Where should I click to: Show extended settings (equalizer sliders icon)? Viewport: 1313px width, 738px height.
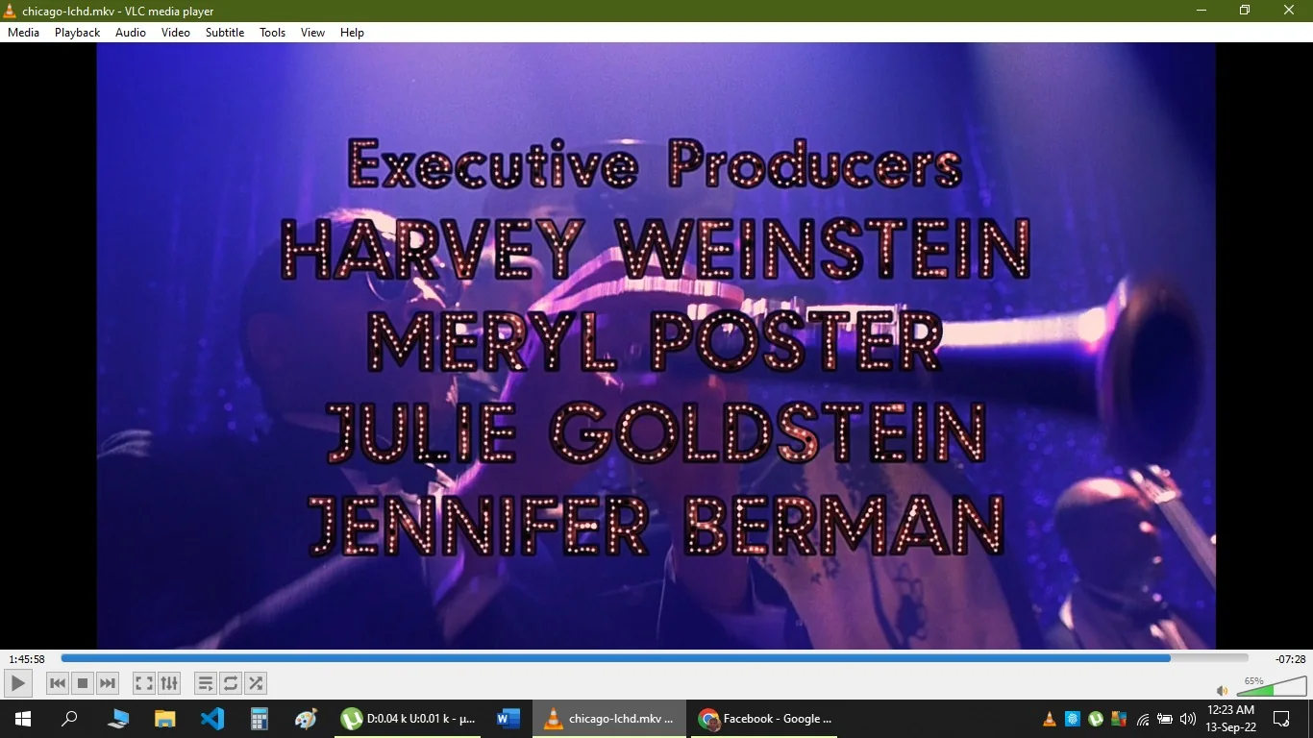pyautogui.click(x=169, y=683)
